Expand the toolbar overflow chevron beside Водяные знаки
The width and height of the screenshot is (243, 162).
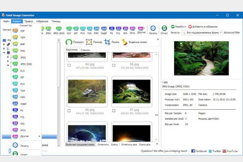[158, 39]
